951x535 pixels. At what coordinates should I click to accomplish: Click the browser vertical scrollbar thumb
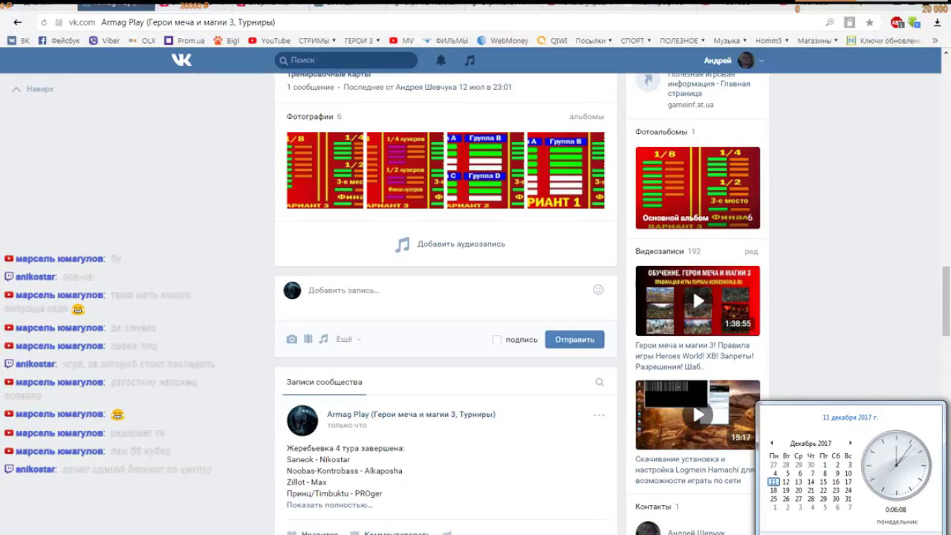946,301
